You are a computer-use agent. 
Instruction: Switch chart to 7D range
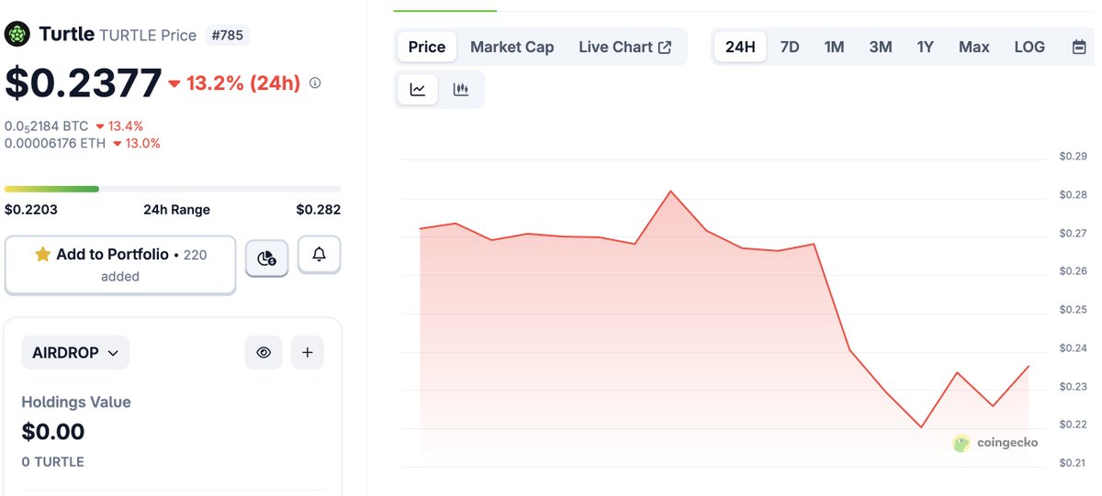click(790, 47)
